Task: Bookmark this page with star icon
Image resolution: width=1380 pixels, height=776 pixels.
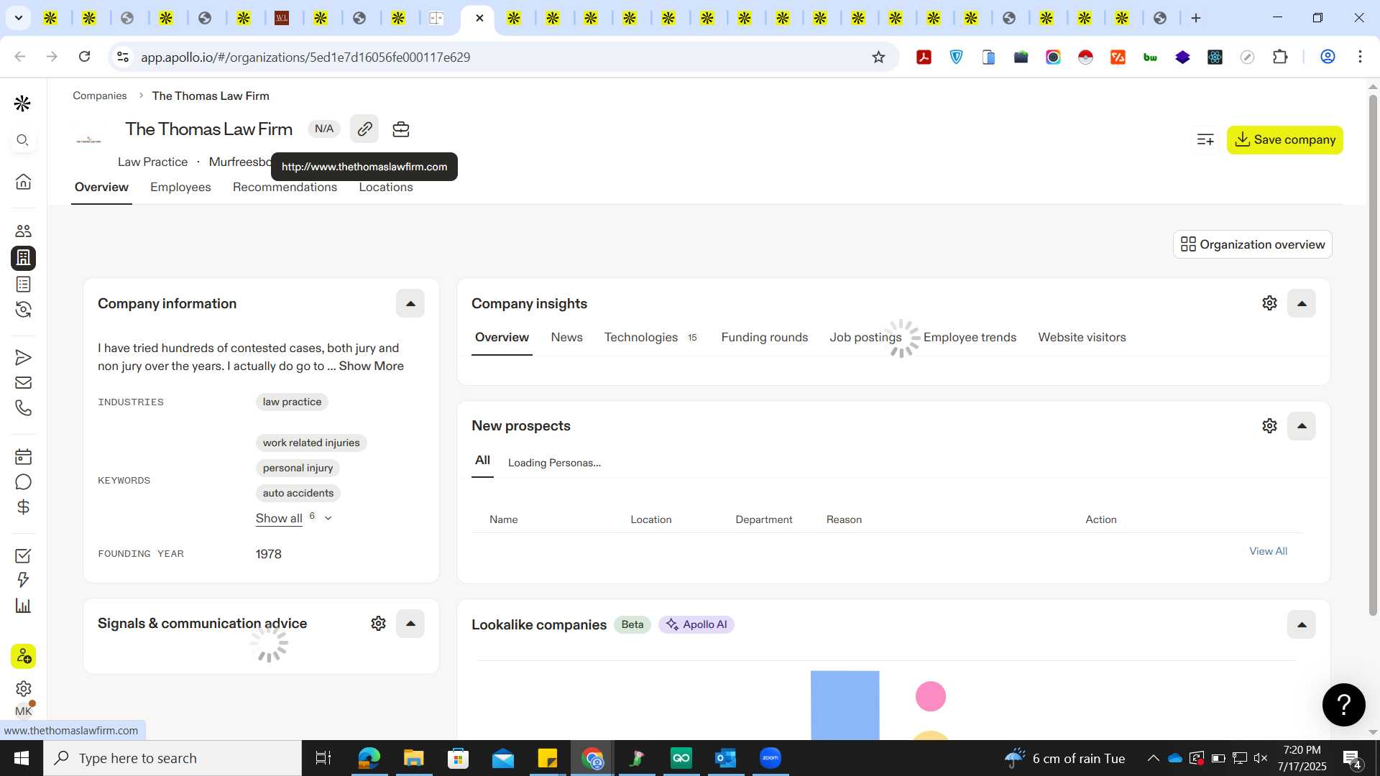Action: [x=878, y=57]
